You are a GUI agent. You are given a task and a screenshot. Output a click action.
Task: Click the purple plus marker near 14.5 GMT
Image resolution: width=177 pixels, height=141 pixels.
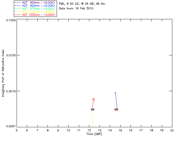(x=115, y=93)
